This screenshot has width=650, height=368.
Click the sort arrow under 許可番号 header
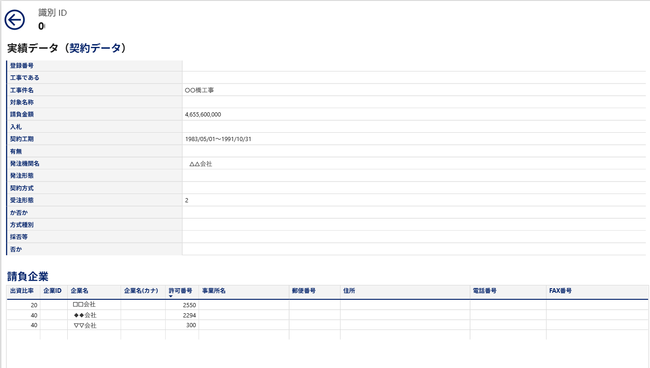(171, 297)
